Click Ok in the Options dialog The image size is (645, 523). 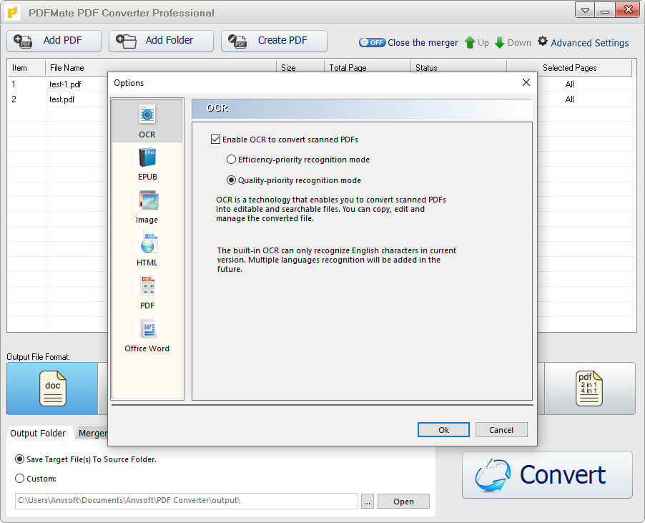443,429
